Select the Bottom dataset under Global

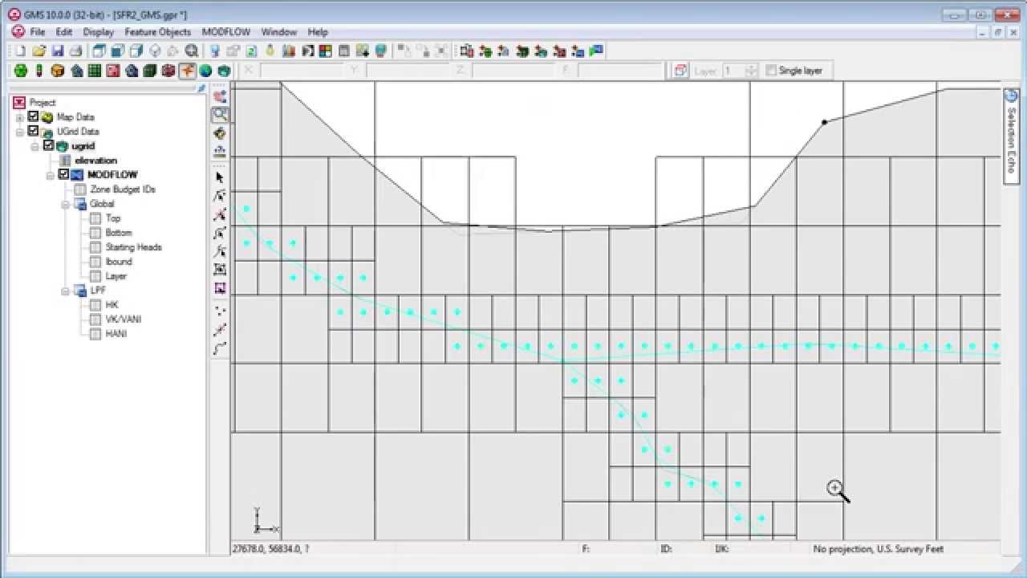click(x=119, y=233)
